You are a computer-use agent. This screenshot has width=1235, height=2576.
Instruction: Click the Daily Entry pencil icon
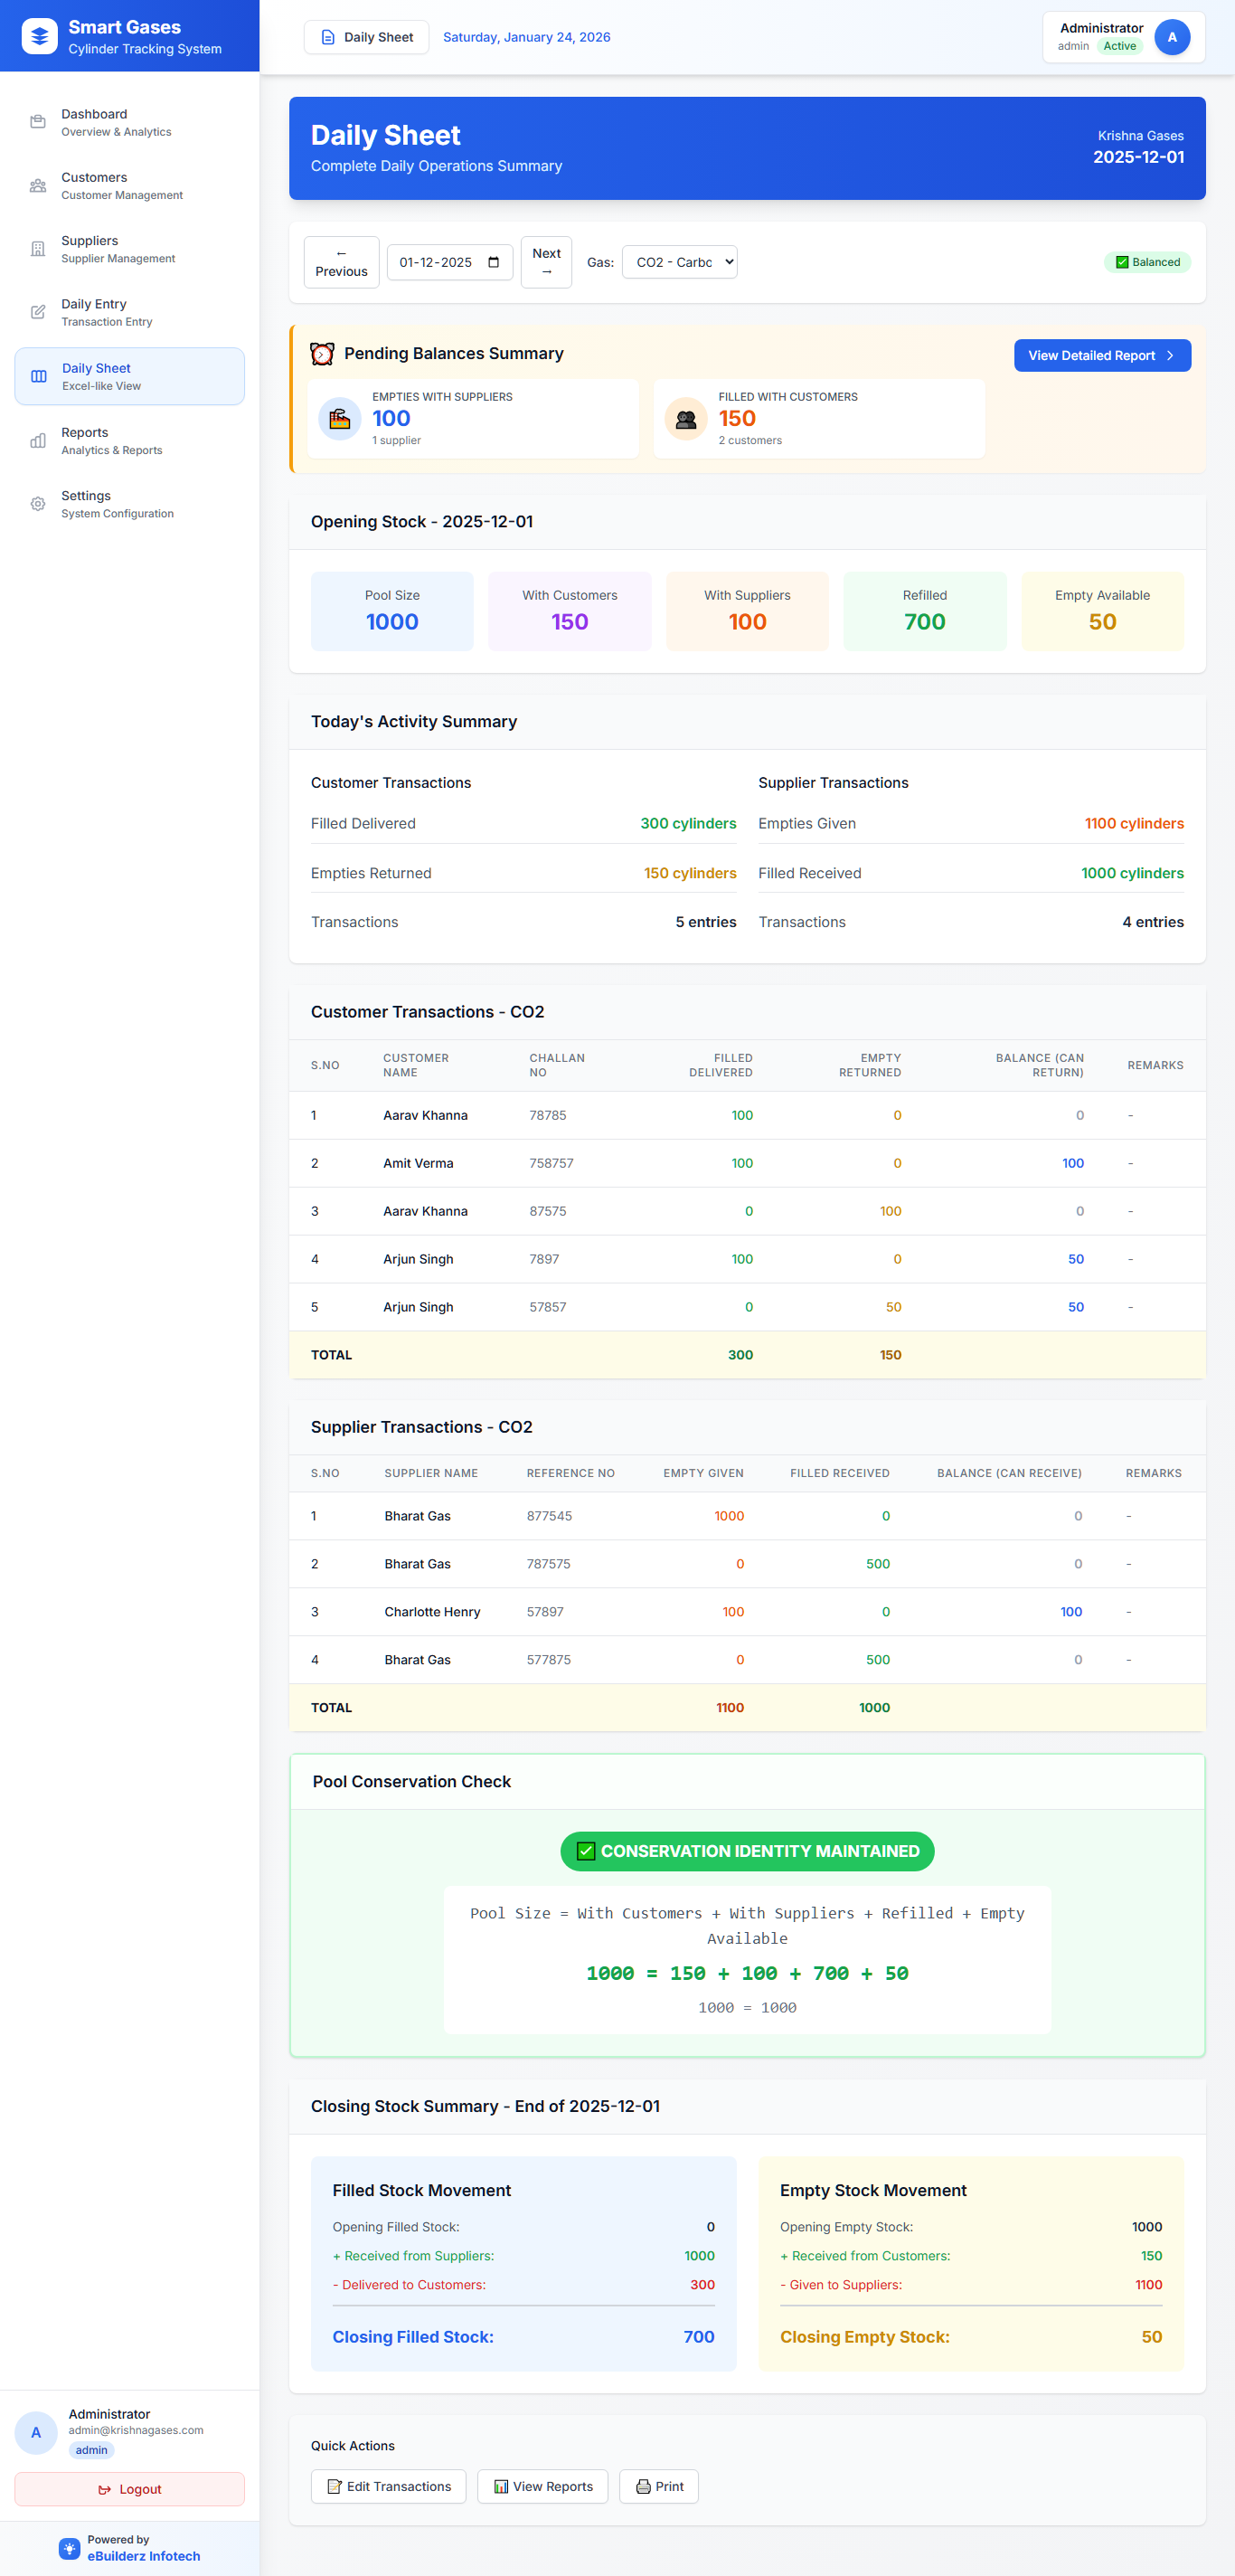pyautogui.click(x=38, y=312)
